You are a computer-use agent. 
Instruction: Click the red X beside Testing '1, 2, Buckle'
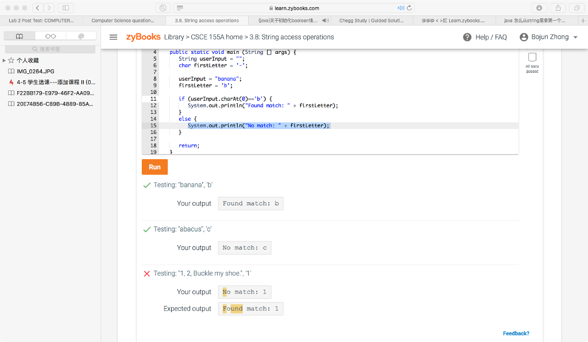click(x=146, y=273)
